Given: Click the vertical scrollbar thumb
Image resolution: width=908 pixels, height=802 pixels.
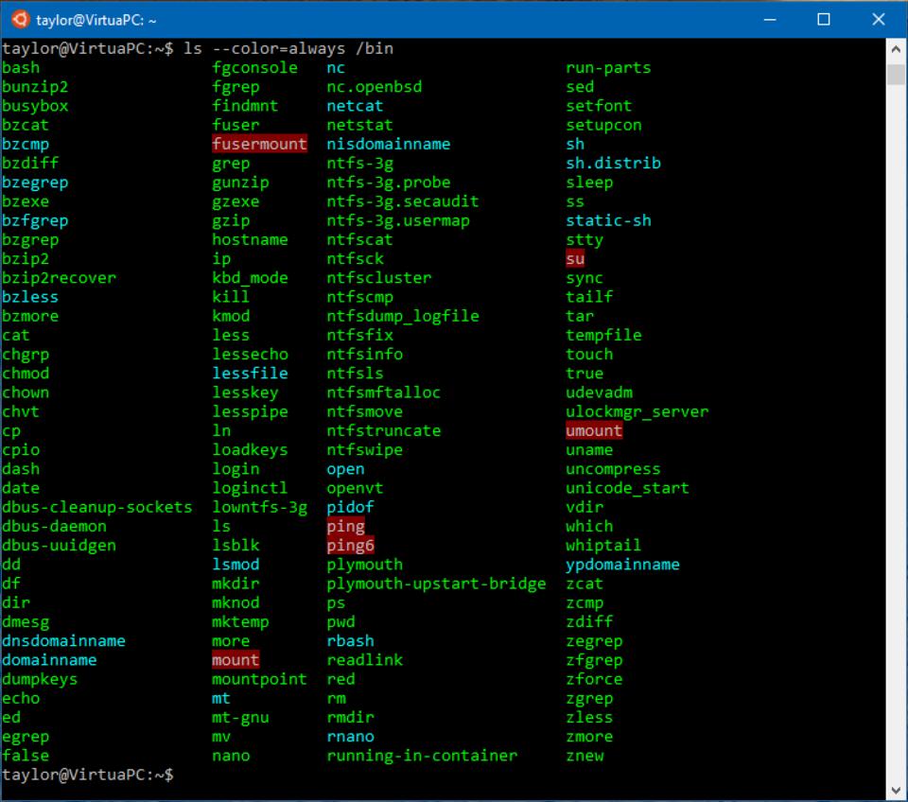Looking at the screenshot, I should coord(897,76).
